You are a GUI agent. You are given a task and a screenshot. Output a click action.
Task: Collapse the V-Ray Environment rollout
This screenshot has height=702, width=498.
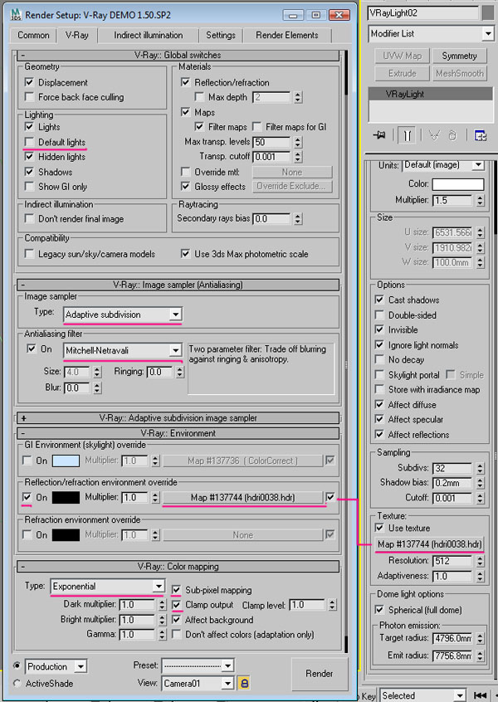[178, 433]
